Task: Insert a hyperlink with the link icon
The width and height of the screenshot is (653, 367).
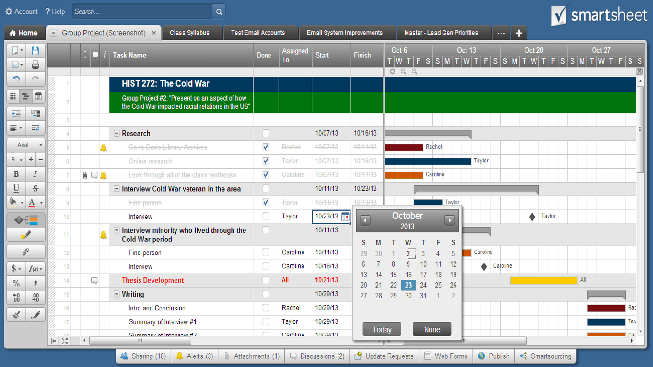Action: pos(26,252)
